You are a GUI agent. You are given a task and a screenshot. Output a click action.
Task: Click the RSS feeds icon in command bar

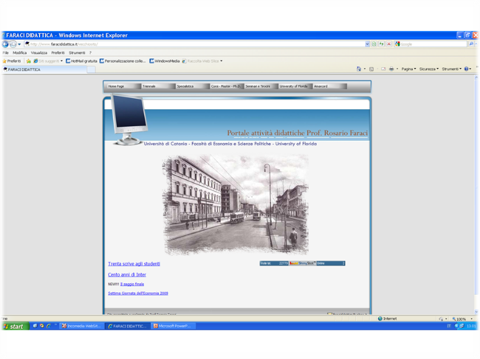point(371,69)
